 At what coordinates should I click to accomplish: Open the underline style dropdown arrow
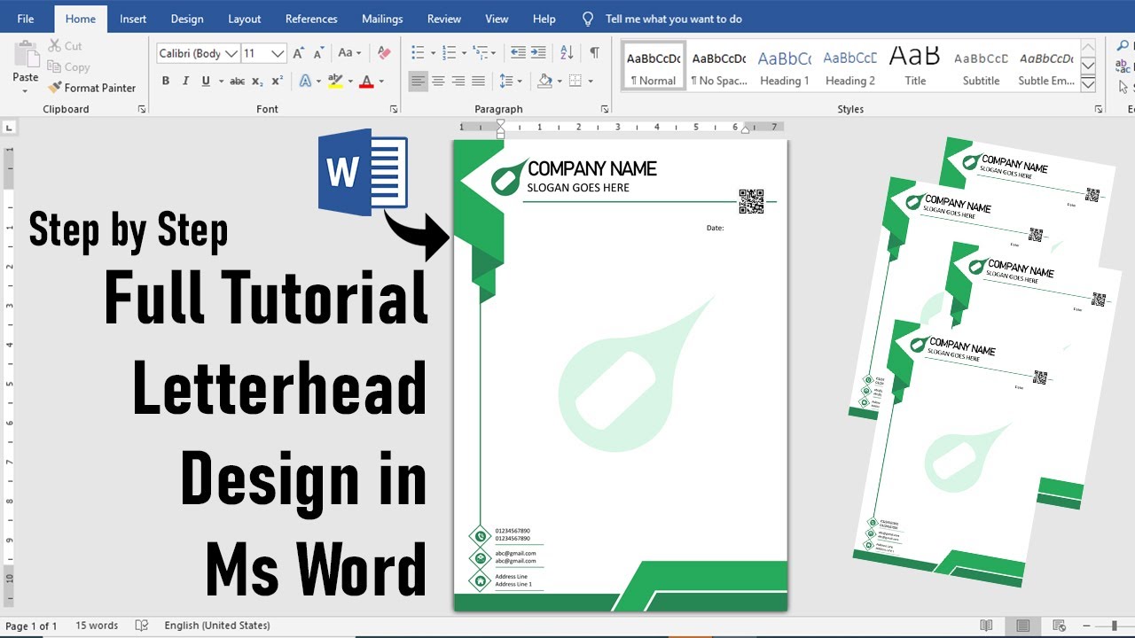(x=220, y=81)
